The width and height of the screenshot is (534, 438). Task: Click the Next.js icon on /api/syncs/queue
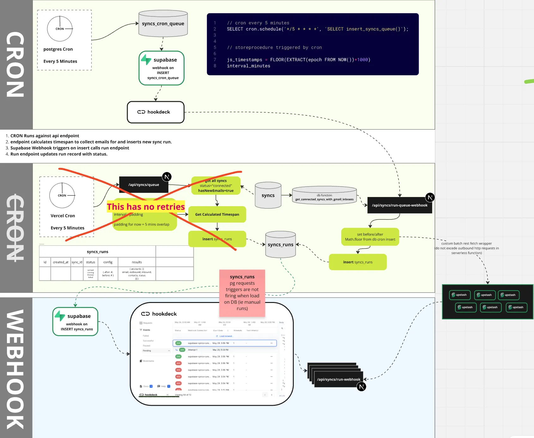pos(167,177)
